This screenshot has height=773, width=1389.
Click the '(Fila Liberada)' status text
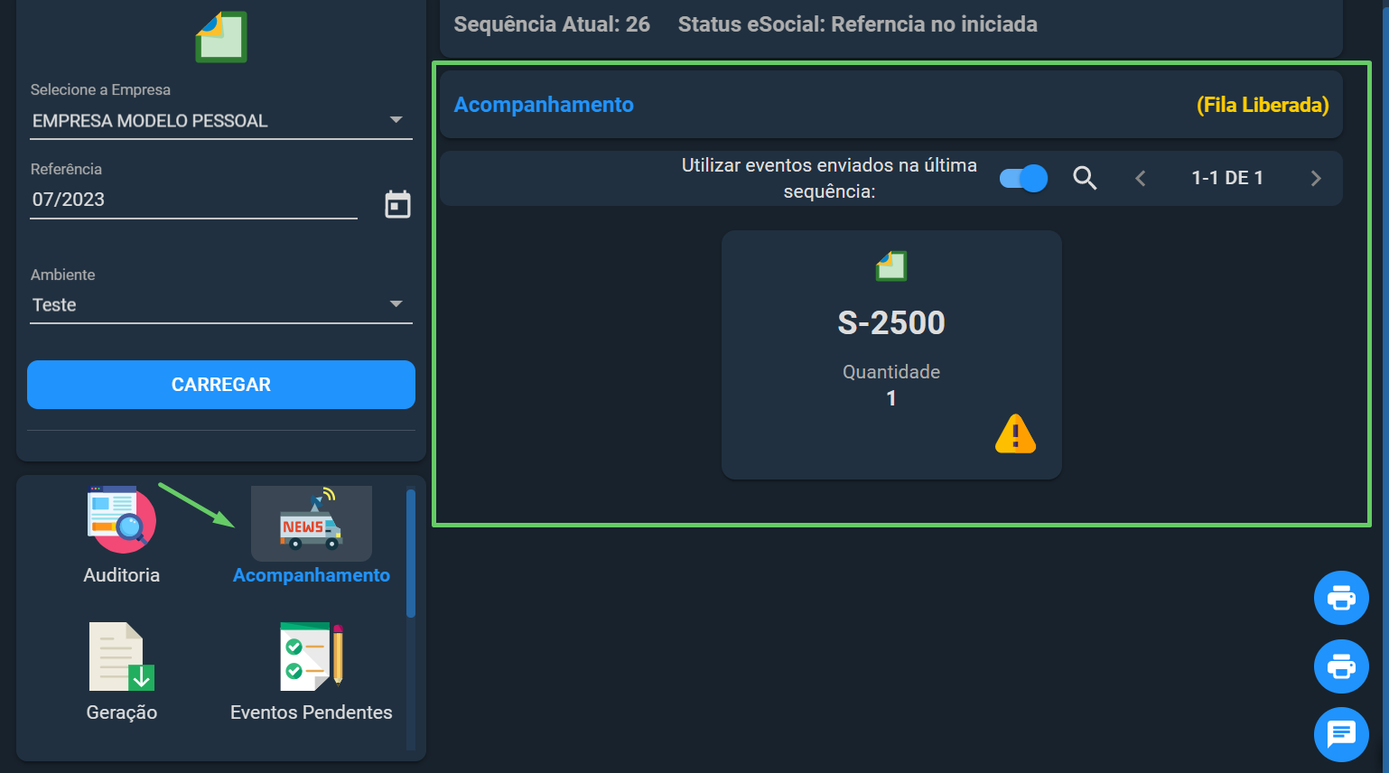1263,105
